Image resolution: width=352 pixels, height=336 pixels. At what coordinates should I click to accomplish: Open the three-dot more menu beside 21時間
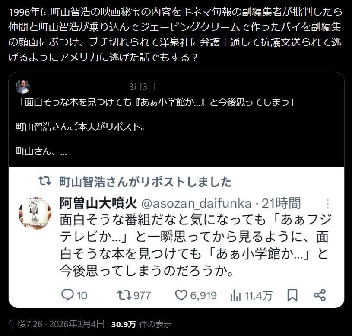[327, 204]
